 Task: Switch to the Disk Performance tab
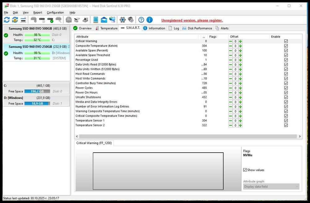197,28
